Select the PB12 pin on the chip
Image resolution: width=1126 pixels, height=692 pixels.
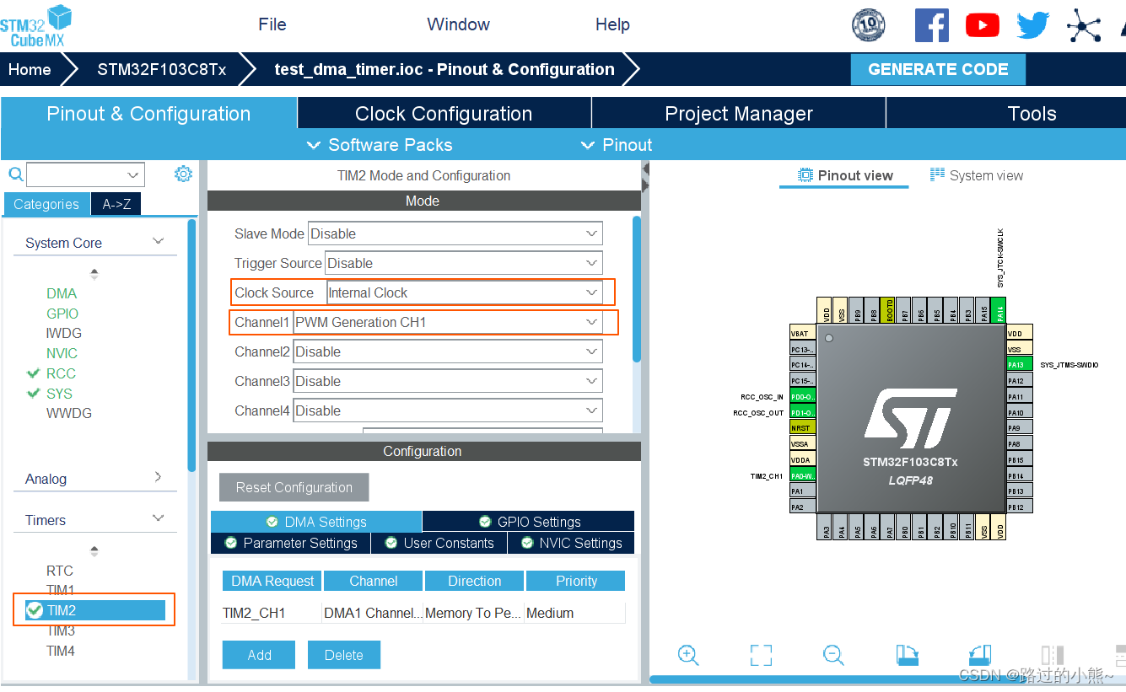[x=1020, y=507]
